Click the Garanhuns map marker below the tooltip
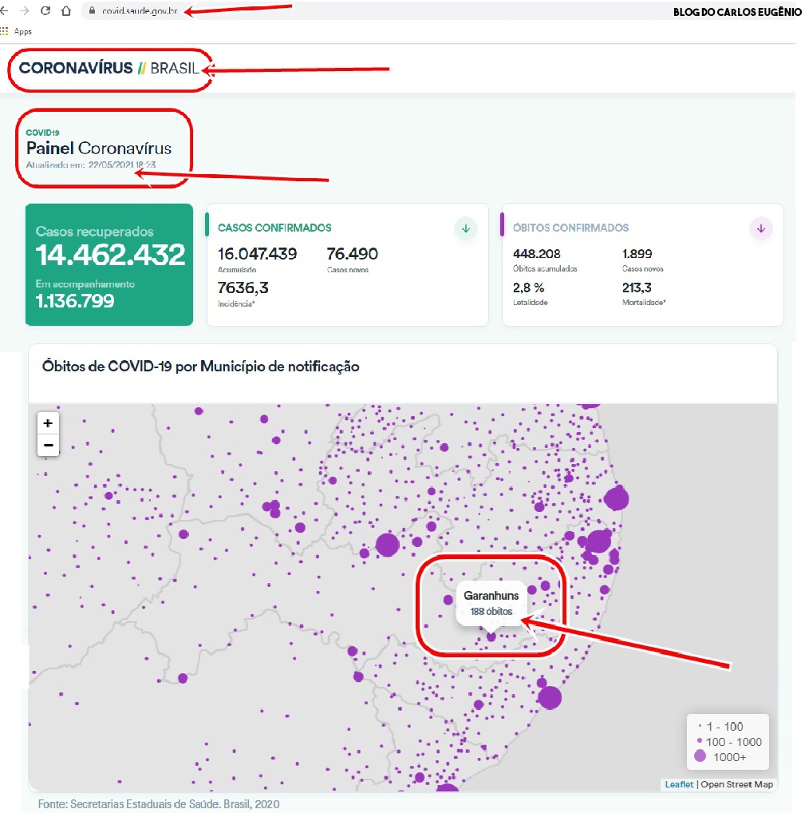Viewport: 805px width, 813px height. [491, 637]
